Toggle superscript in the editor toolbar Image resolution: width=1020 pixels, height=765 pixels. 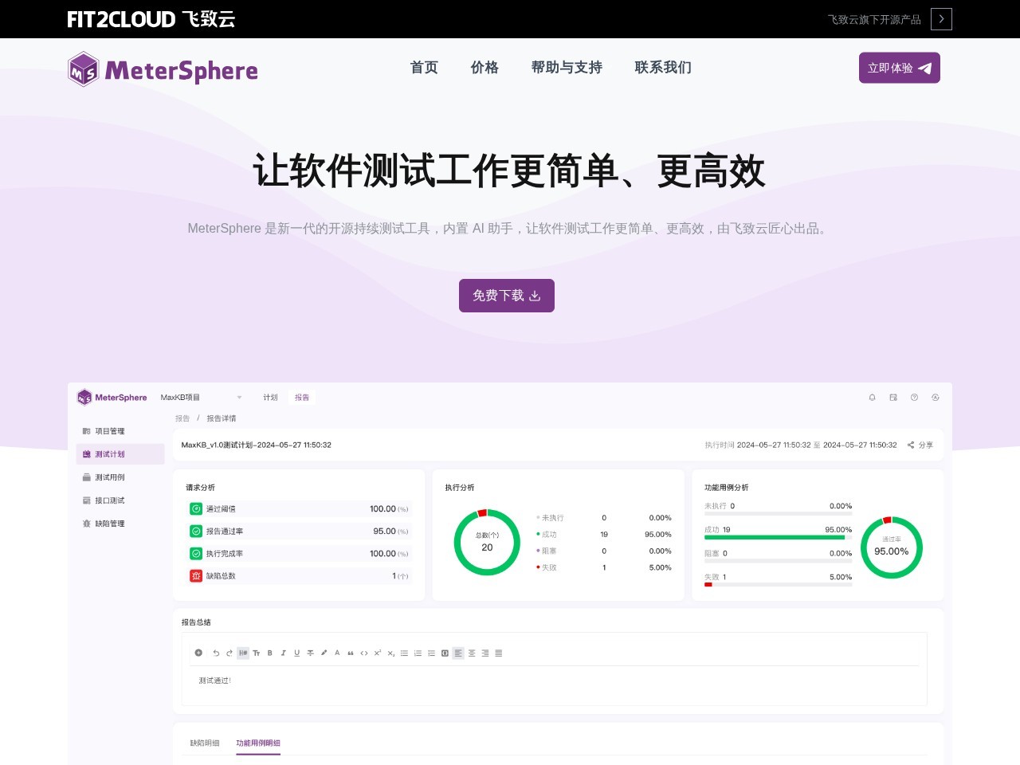(x=378, y=653)
